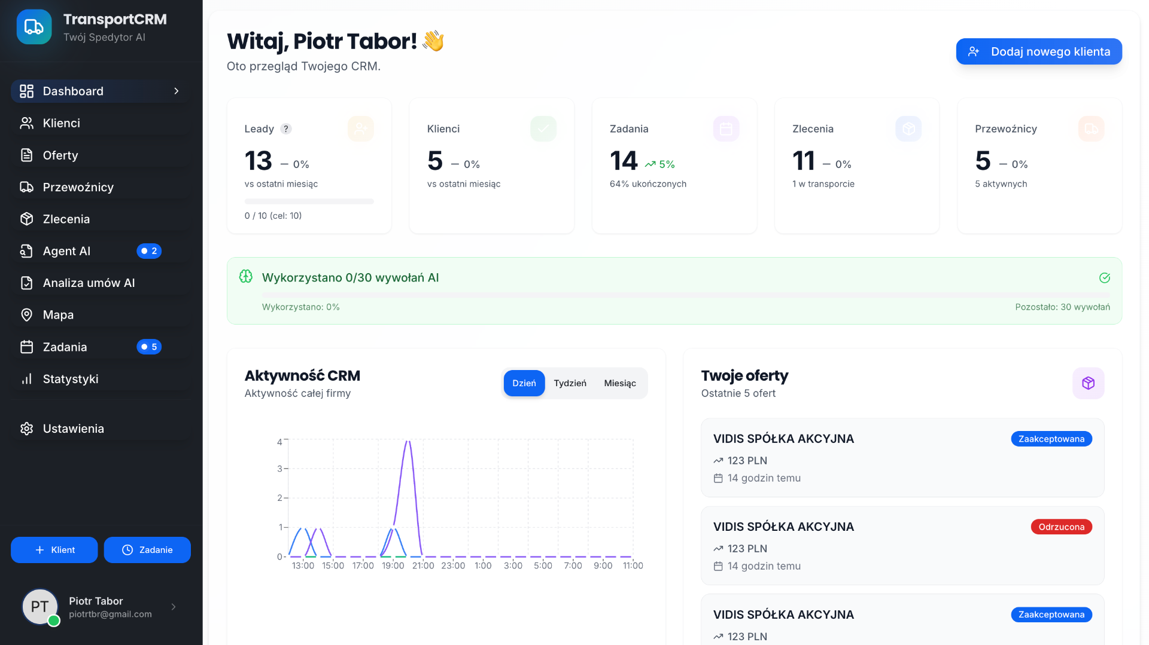Screen dimensions: 1149x645
Task: Select the Dzień activity tab
Action: pos(524,383)
